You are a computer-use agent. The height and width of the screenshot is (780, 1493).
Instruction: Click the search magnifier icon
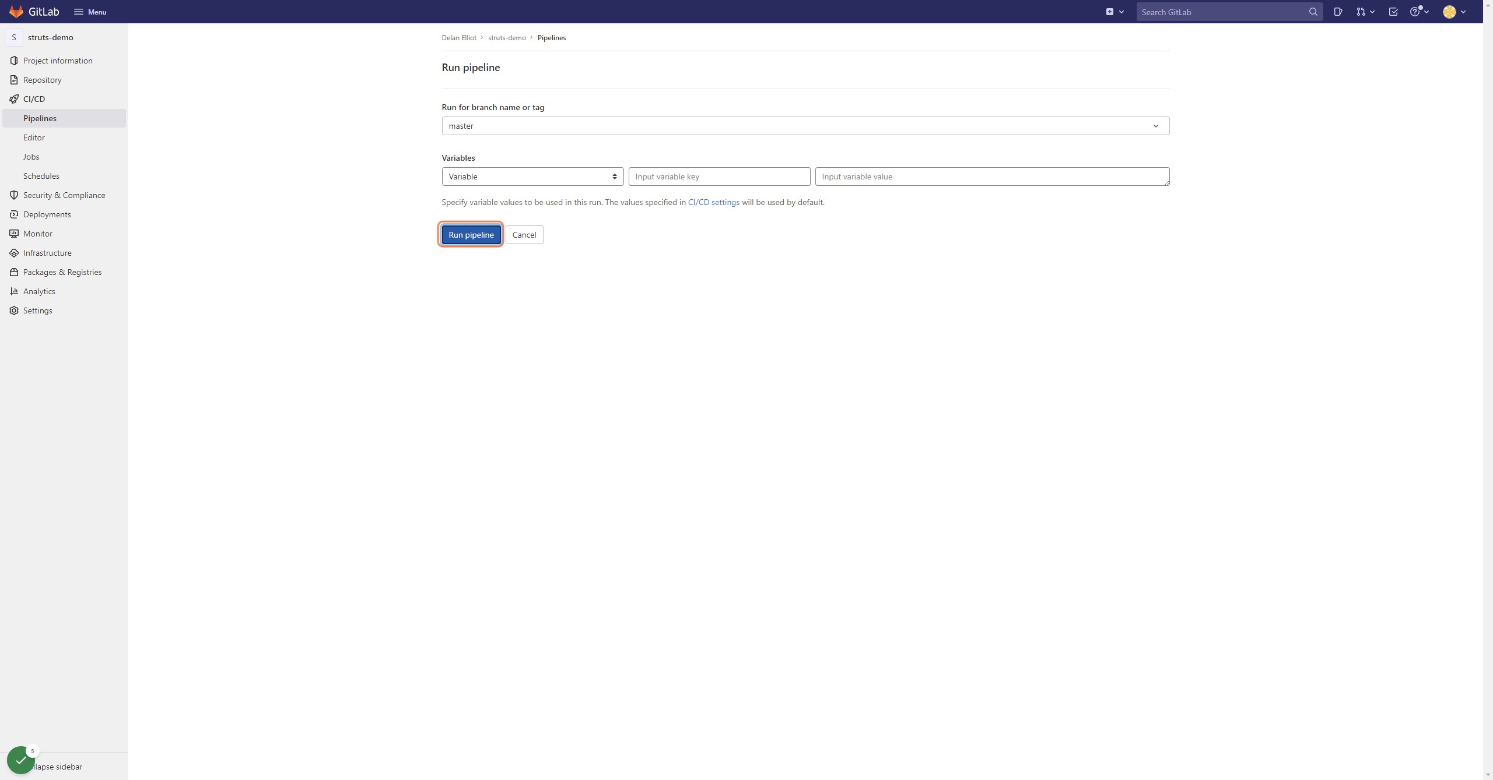1313,12
